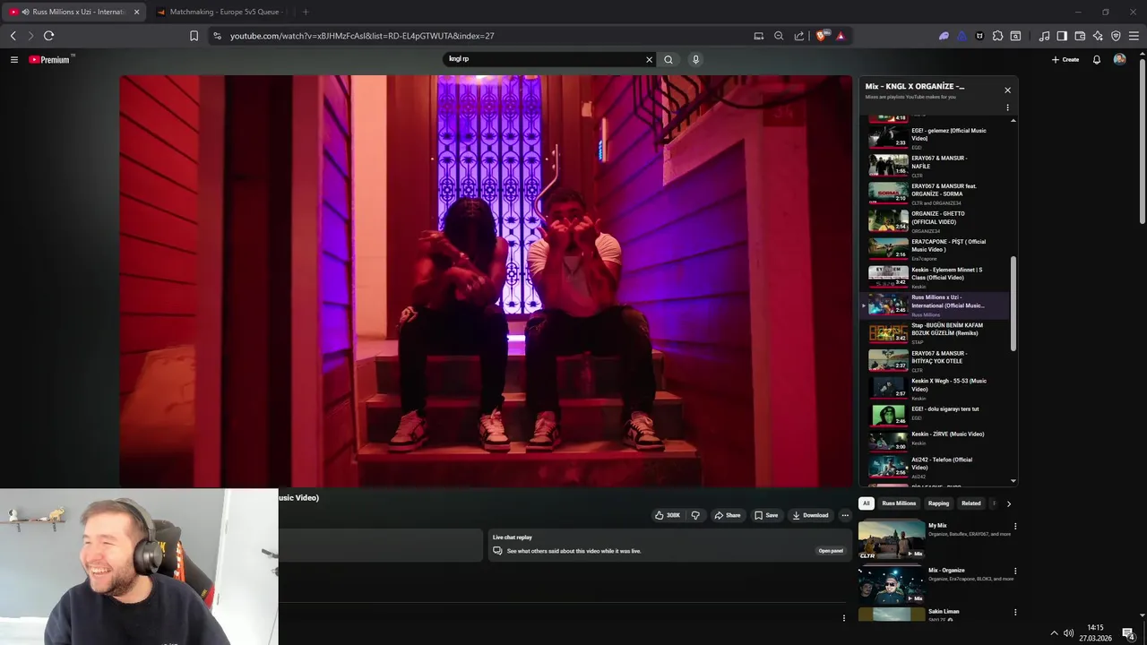
Task: Open the YouTube account avatar menu
Action: pos(1119,59)
